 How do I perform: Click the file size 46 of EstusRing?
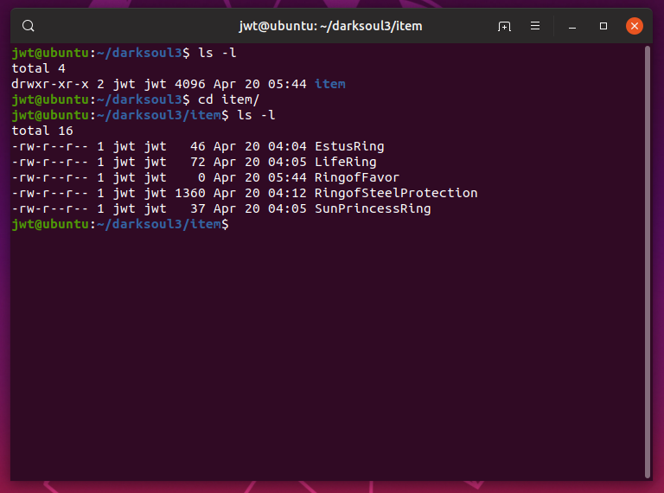pos(198,146)
